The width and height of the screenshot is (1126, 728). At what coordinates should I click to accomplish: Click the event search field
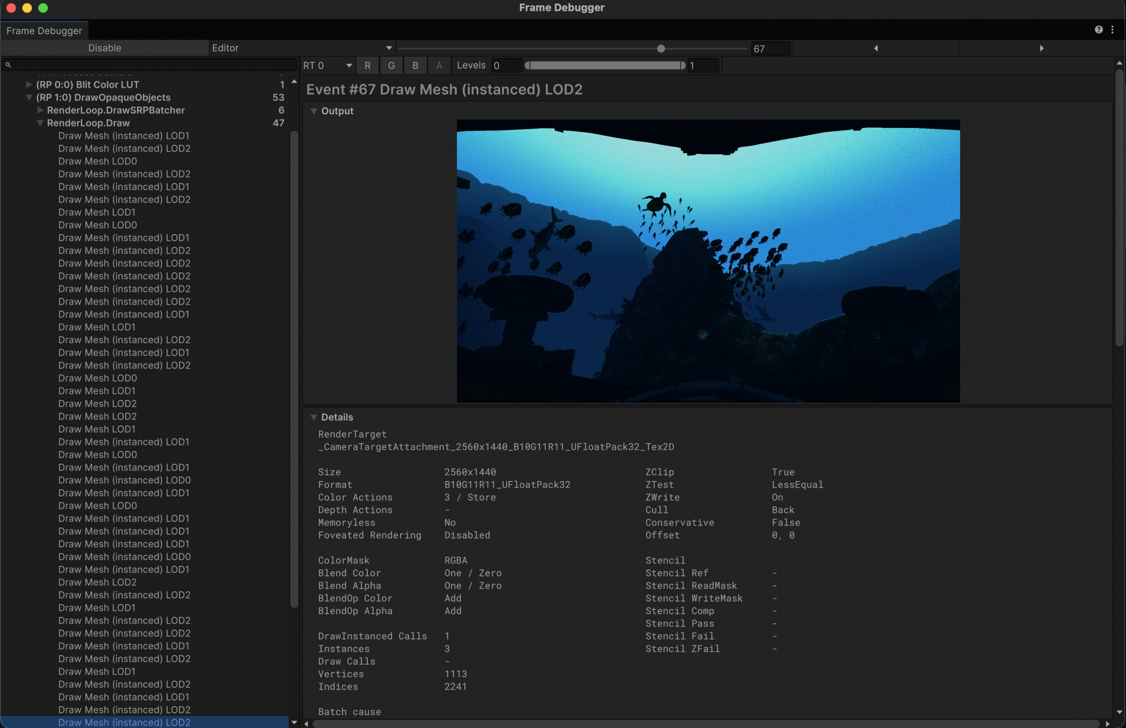(x=150, y=65)
